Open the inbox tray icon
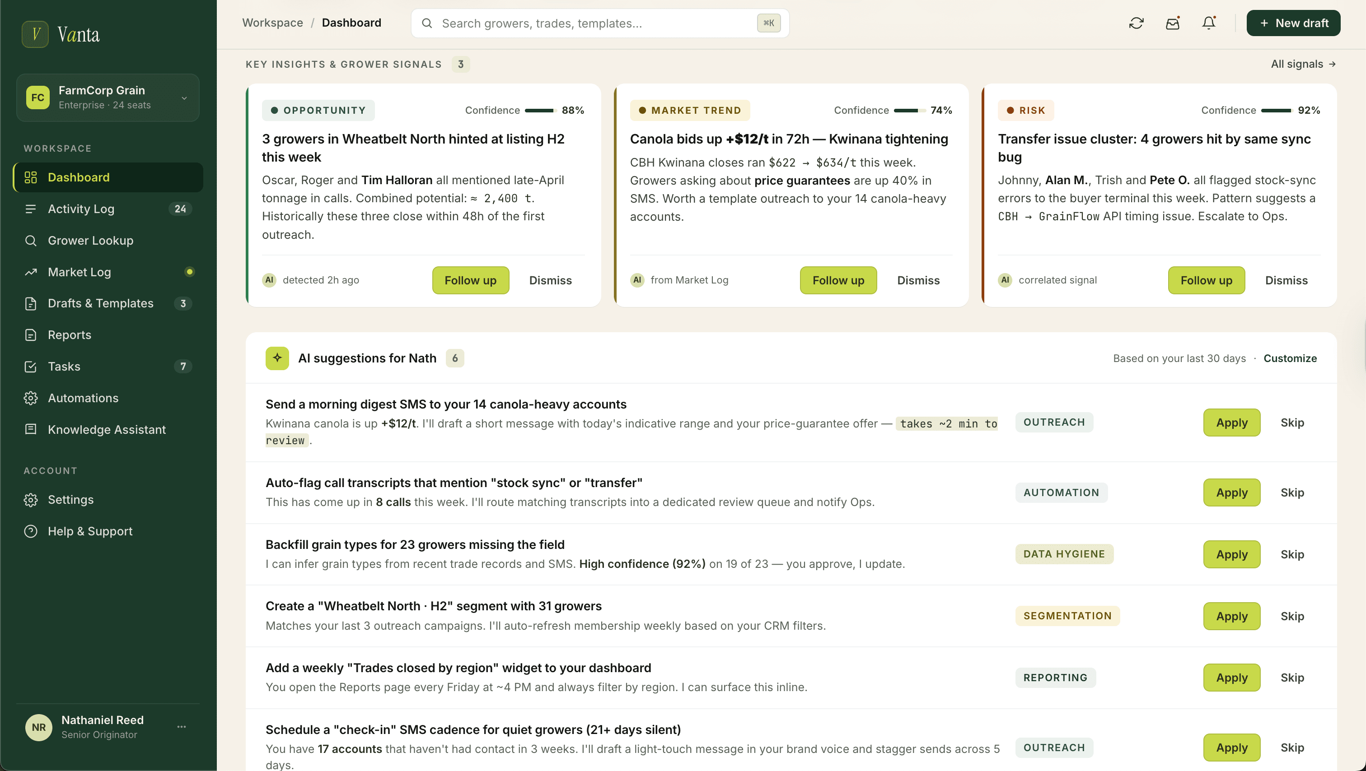Viewport: 1366px width, 771px height. tap(1173, 23)
